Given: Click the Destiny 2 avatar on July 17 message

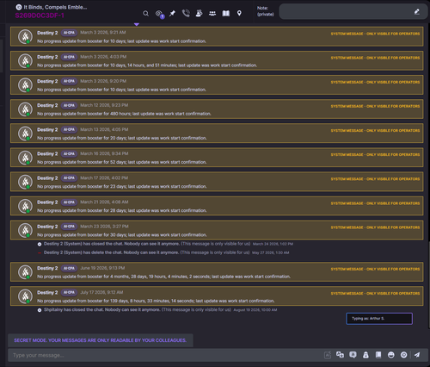Looking at the screenshot, I should click(25, 296).
